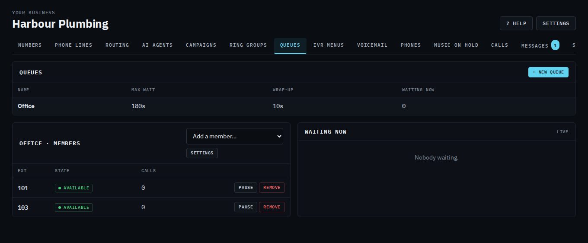
Task: Click the Max Wait column header
Action: point(143,90)
